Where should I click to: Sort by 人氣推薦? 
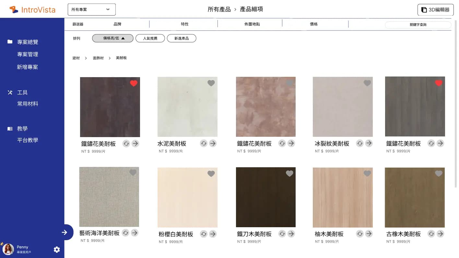point(150,38)
